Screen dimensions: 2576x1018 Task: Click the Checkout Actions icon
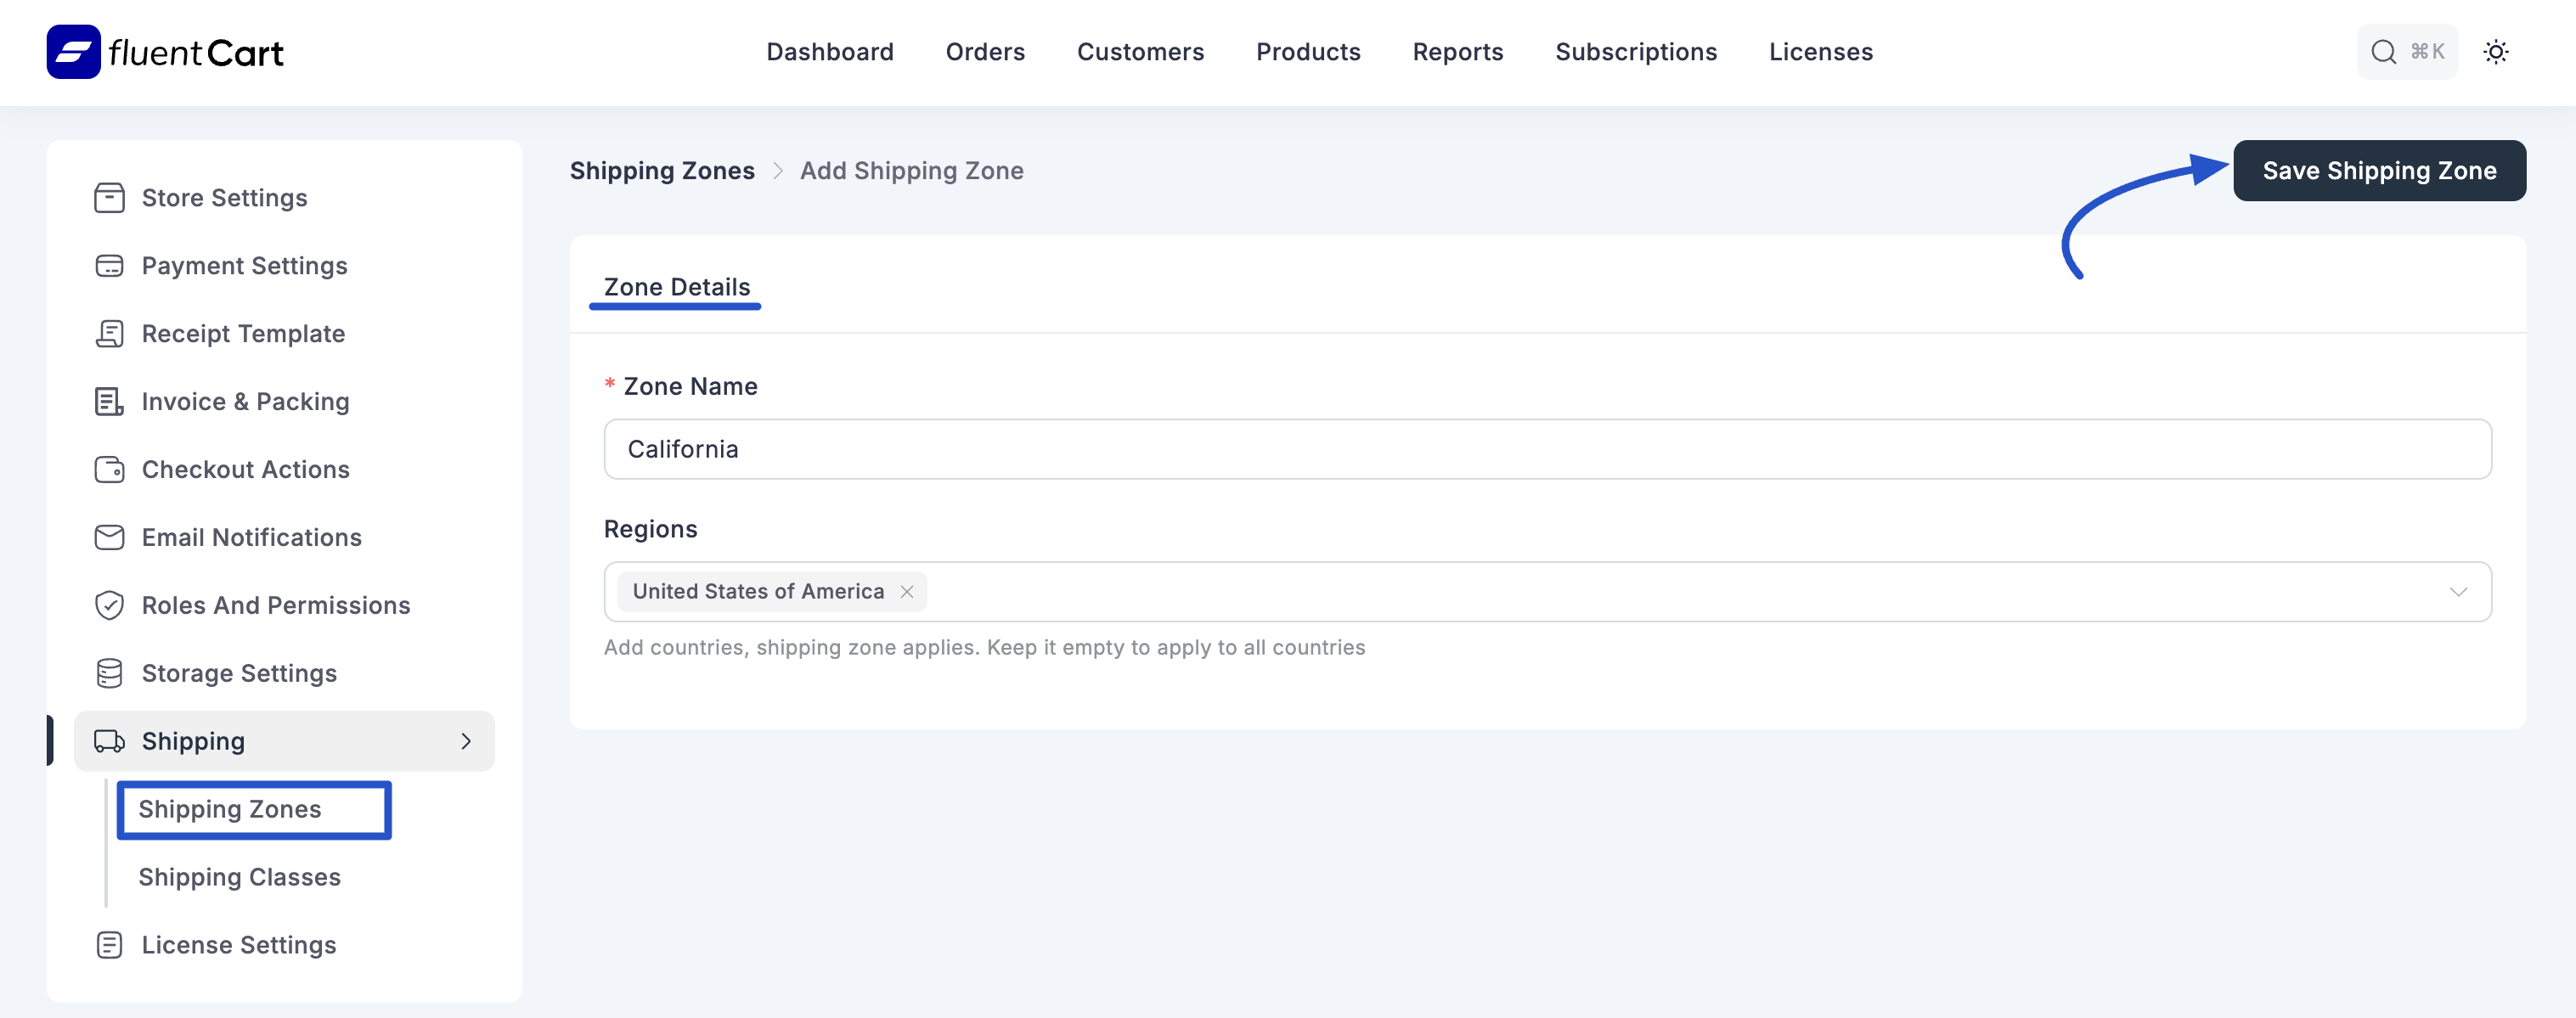pyautogui.click(x=109, y=469)
